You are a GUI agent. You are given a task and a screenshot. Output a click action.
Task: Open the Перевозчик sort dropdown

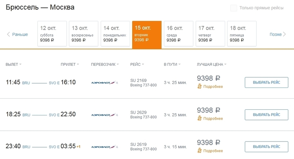(x=105, y=64)
